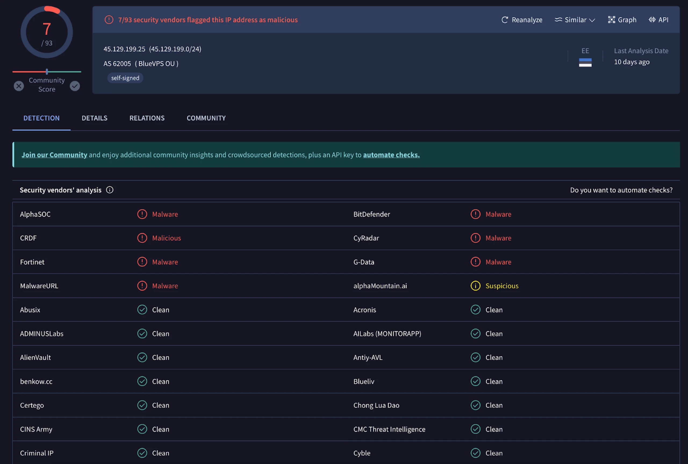Screen dimensions: 688x464
Task: Click the Fortinet vendor name
Action: pyautogui.click(x=32, y=262)
